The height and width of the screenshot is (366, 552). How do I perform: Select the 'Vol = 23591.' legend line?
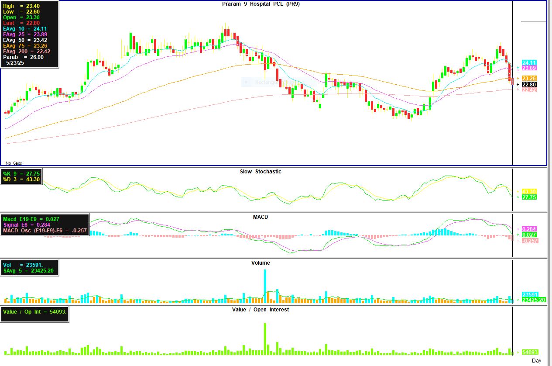point(23,265)
